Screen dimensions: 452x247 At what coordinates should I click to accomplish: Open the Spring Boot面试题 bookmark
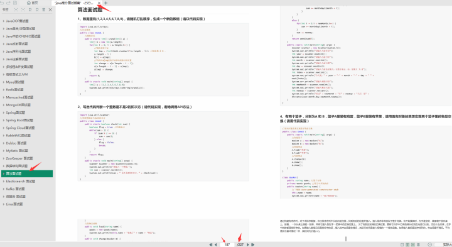[19, 120]
